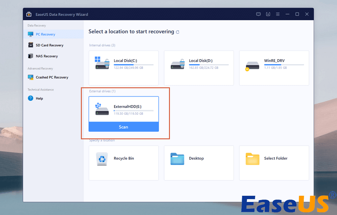This screenshot has width=337, height=215.
Task: Click the Local Disk(C:) label
Action: [125, 61]
